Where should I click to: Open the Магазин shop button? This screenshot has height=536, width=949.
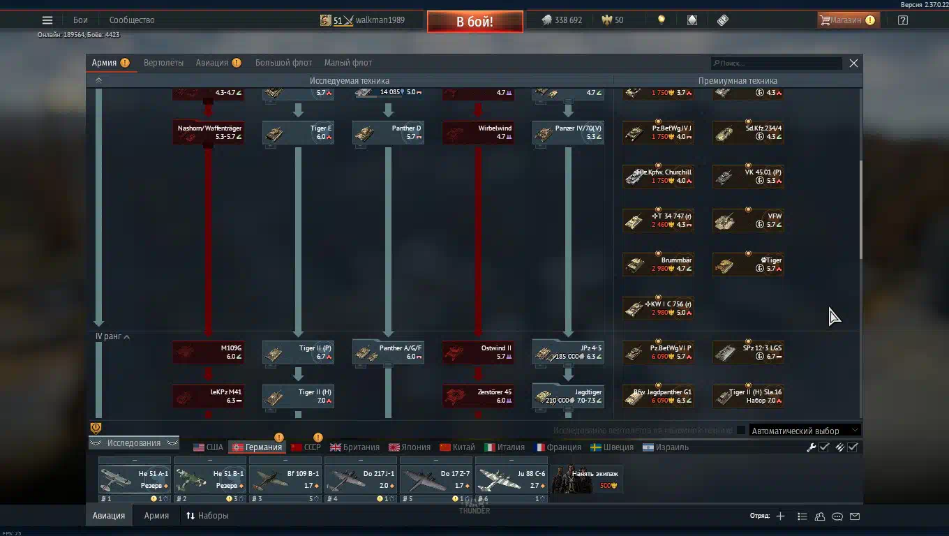coord(849,20)
